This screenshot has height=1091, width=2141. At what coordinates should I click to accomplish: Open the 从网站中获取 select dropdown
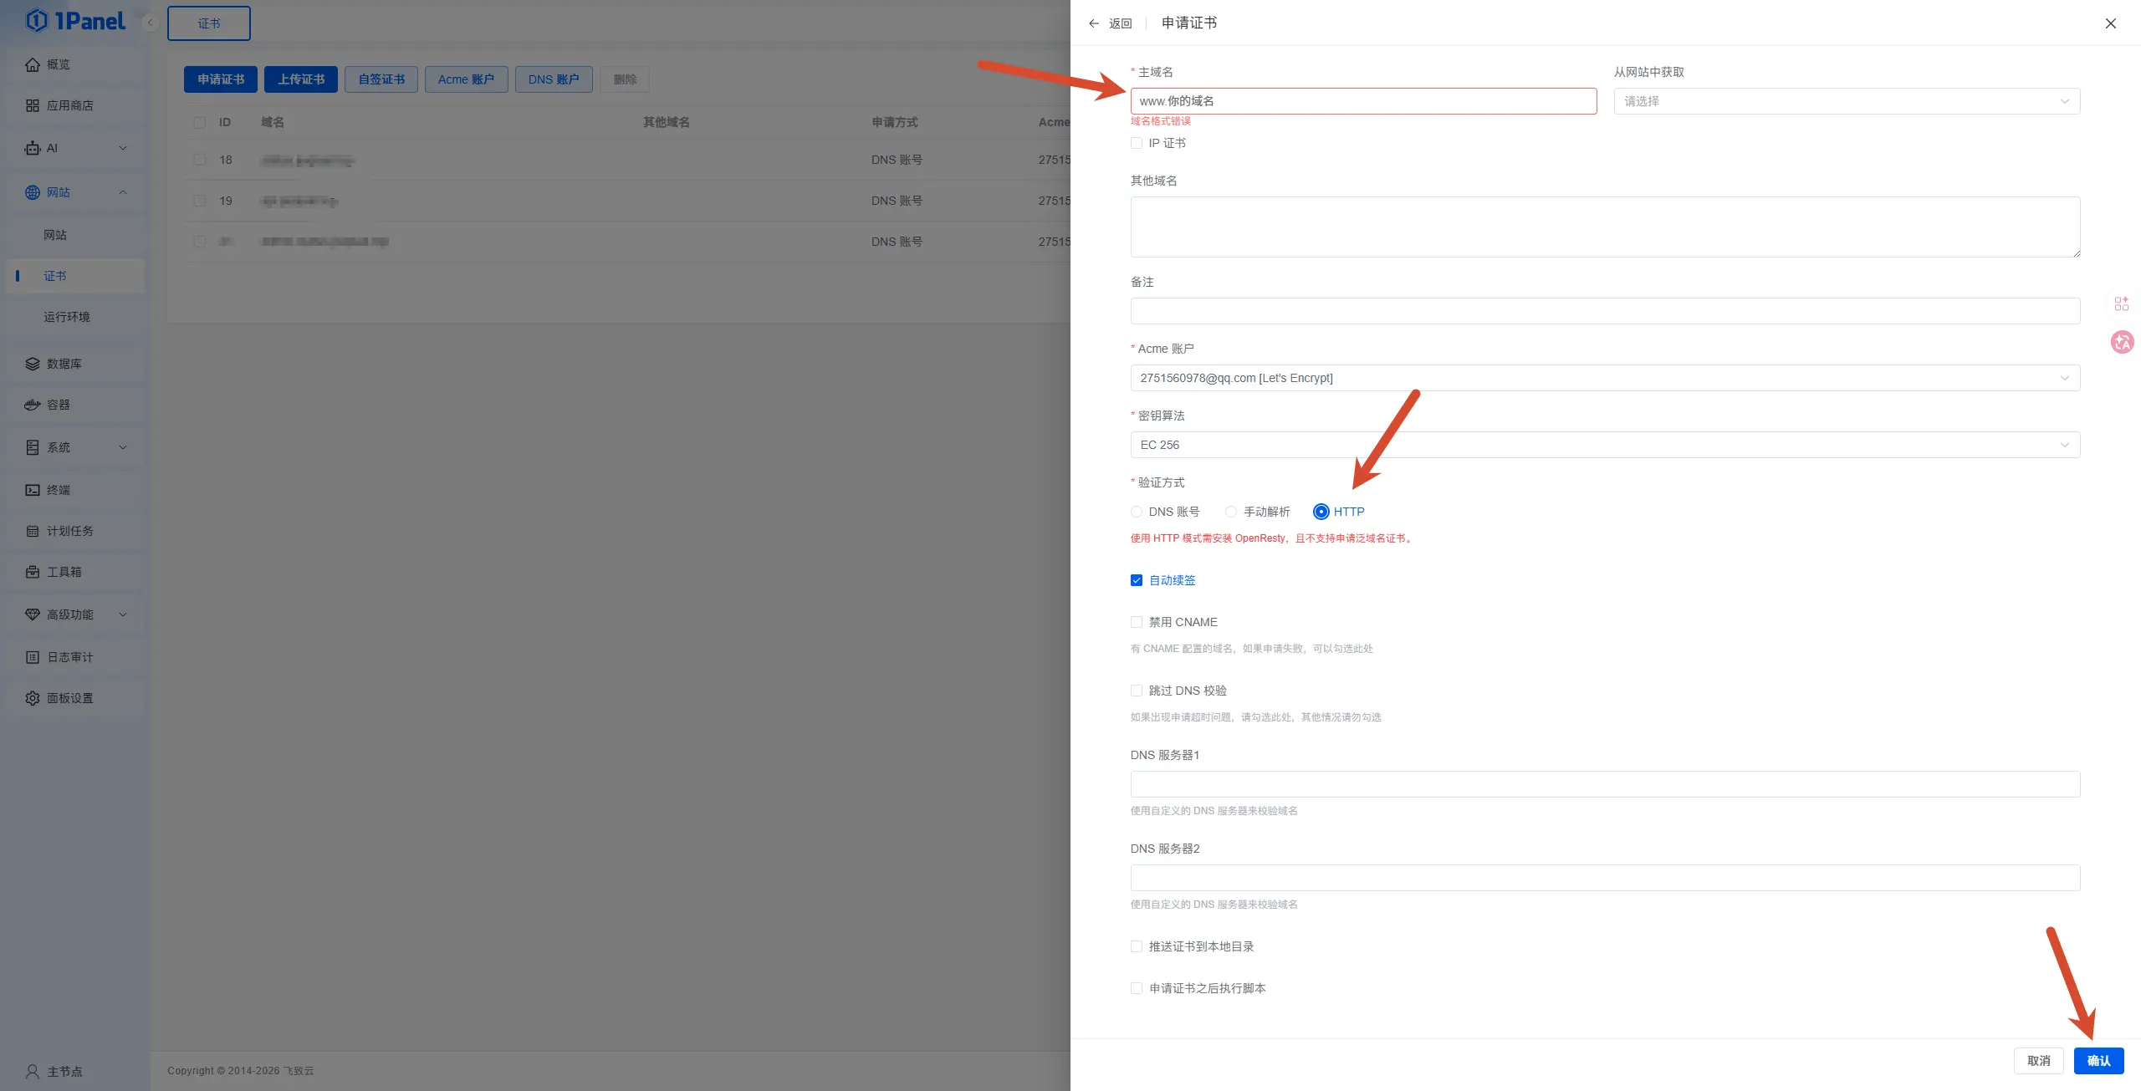click(1846, 101)
